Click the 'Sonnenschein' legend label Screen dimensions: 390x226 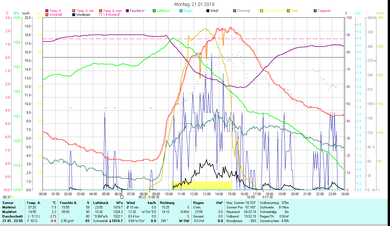pos(274,11)
